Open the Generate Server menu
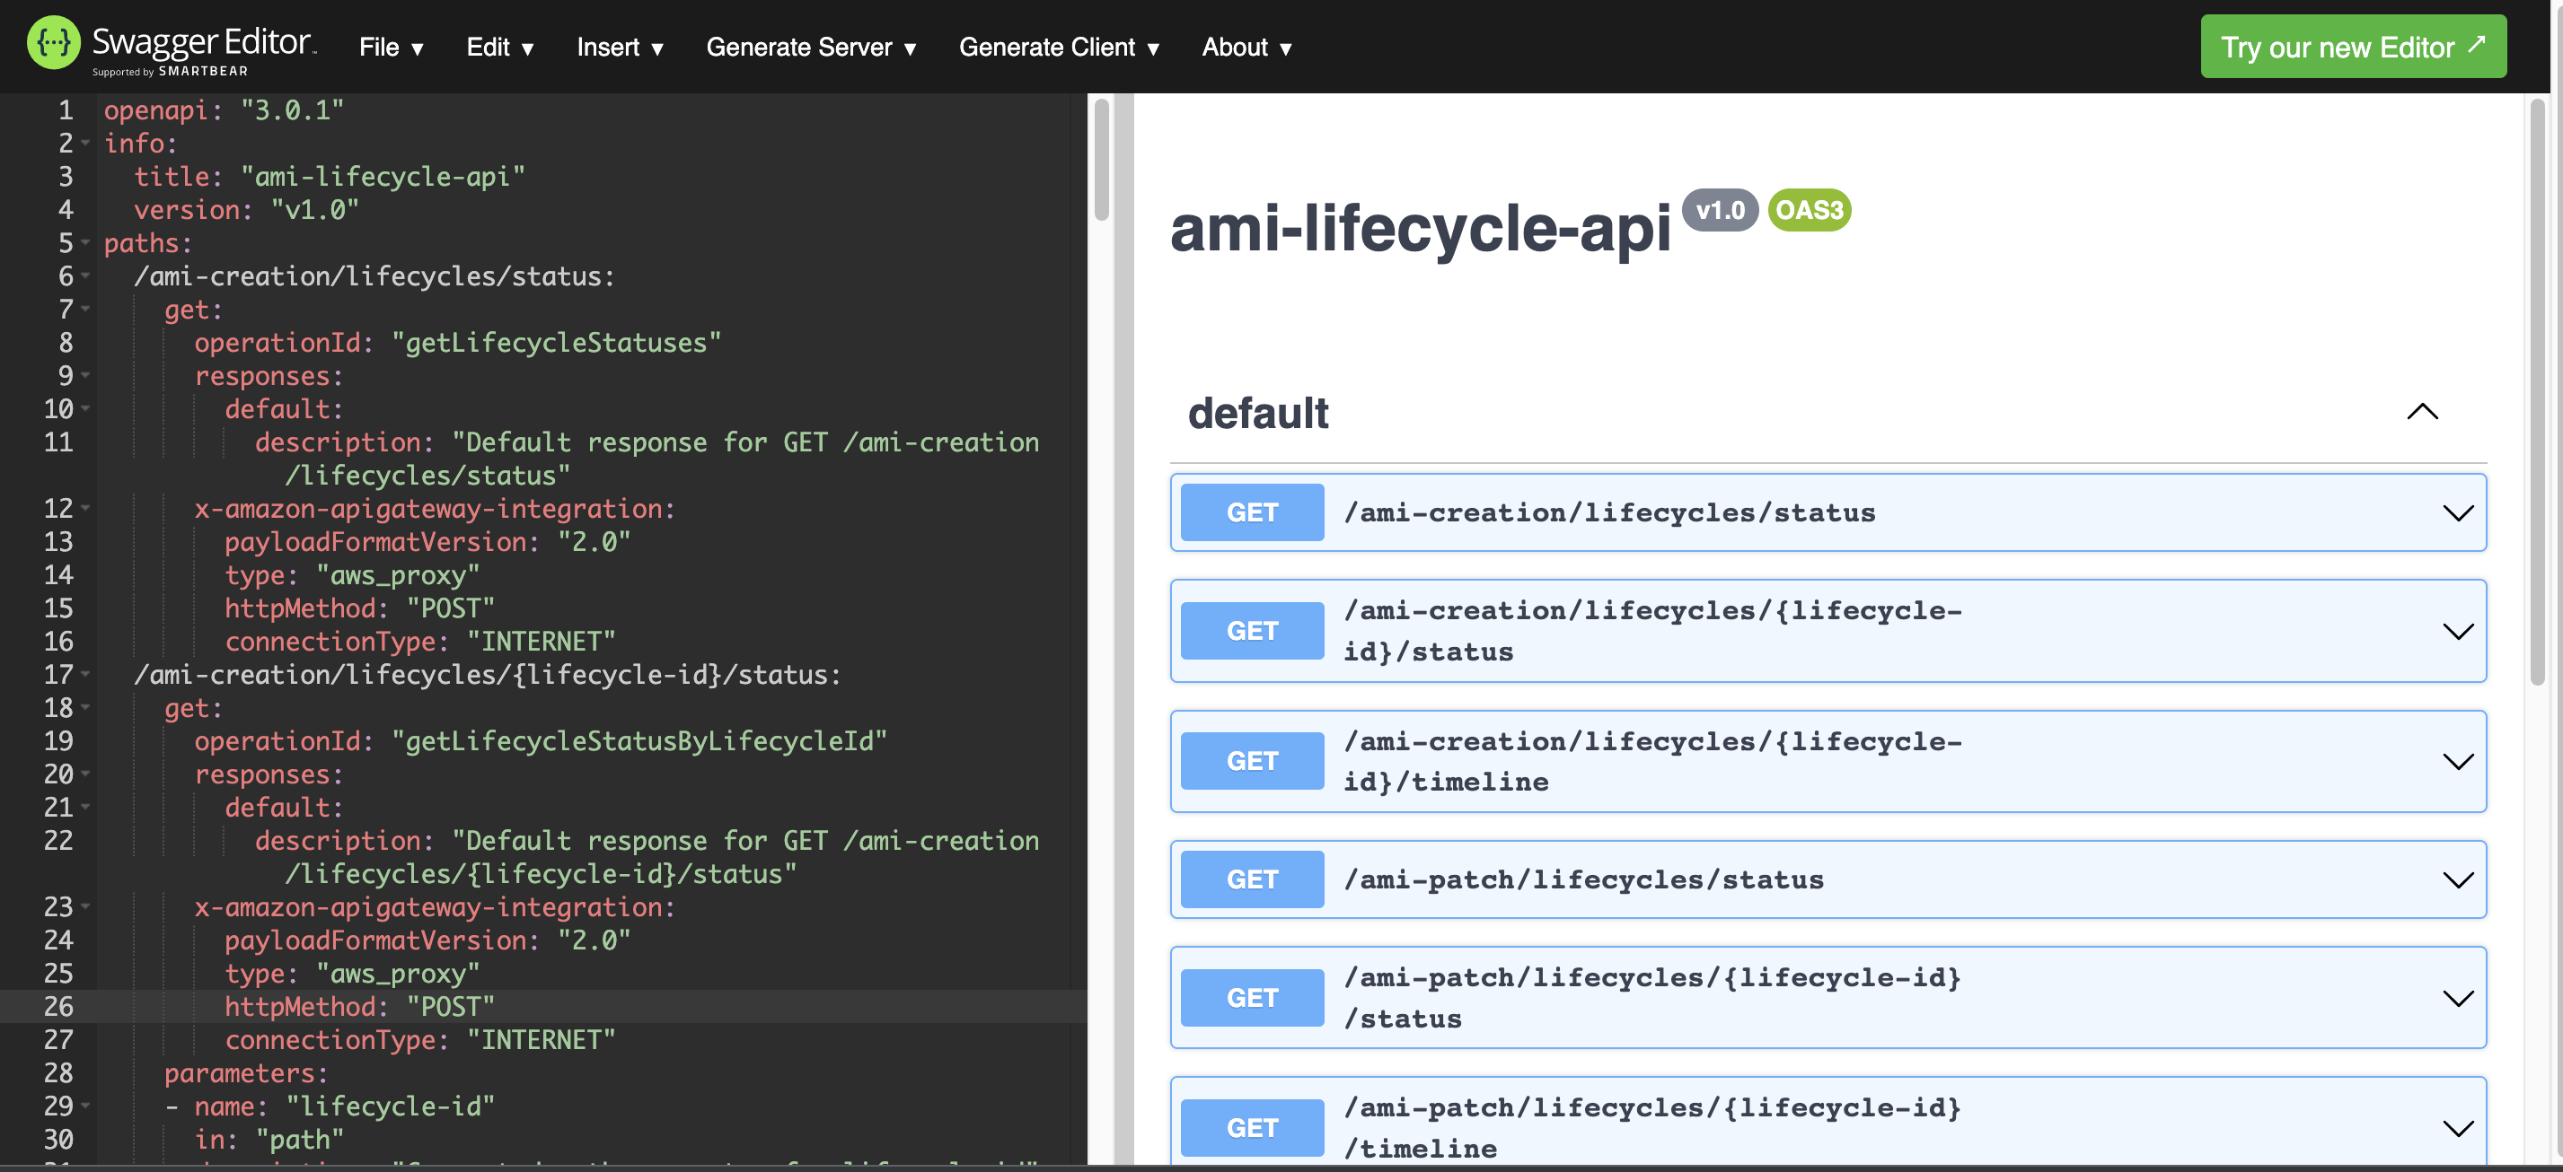Image resolution: width=2563 pixels, height=1172 pixels. [811, 47]
